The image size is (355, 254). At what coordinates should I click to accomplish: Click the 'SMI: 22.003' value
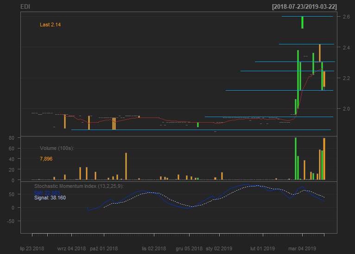point(47,193)
